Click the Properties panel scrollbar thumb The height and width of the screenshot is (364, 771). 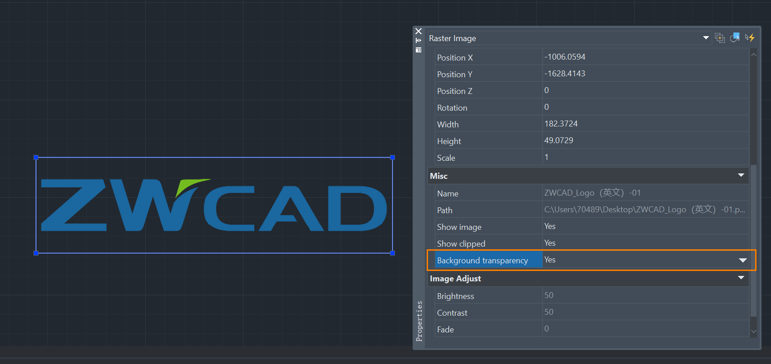(753, 240)
